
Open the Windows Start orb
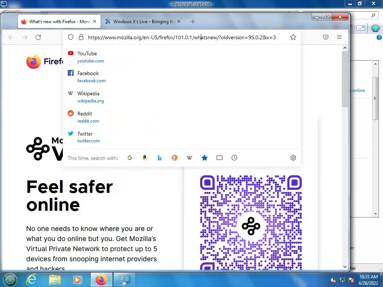10,280
